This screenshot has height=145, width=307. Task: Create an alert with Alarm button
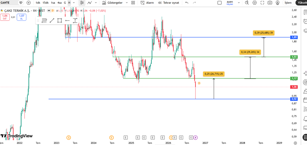(x=147, y=3)
